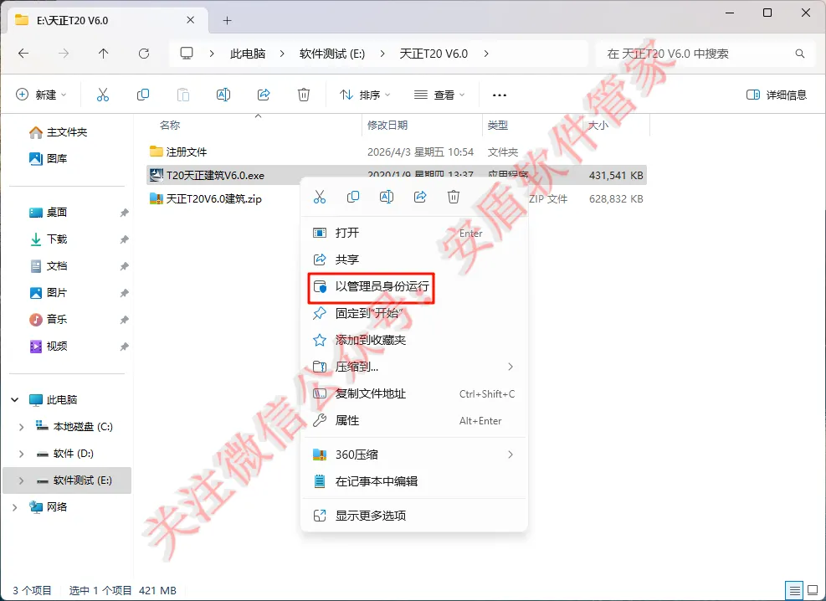The width and height of the screenshot is (826, 601).
Task: Choose 在记事本中编辑 in context menu
Action: 413,481
